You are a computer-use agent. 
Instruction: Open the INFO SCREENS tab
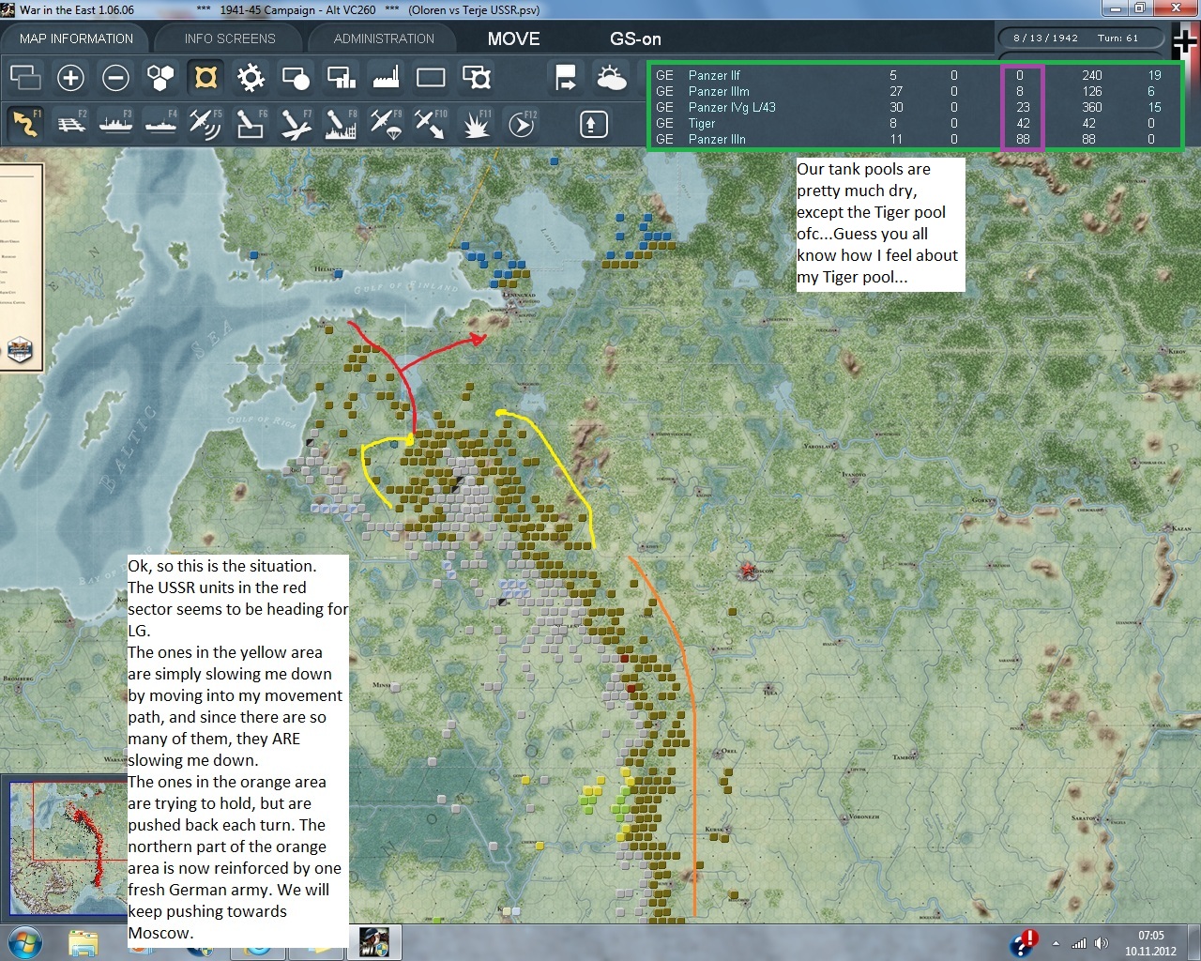pyautogui.click(x=230, y=38)
